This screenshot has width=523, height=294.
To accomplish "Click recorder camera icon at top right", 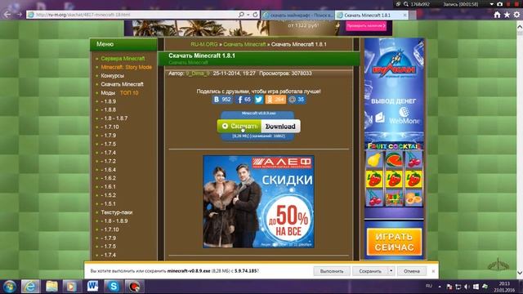I will pos(499,4).
